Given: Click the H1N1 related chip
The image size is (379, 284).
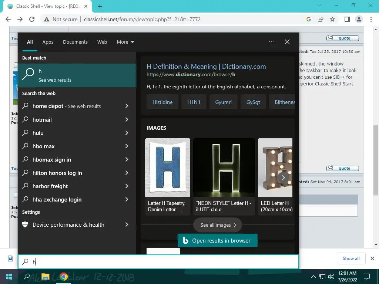Looking at the screenshot, I should (x=194, y=102).
